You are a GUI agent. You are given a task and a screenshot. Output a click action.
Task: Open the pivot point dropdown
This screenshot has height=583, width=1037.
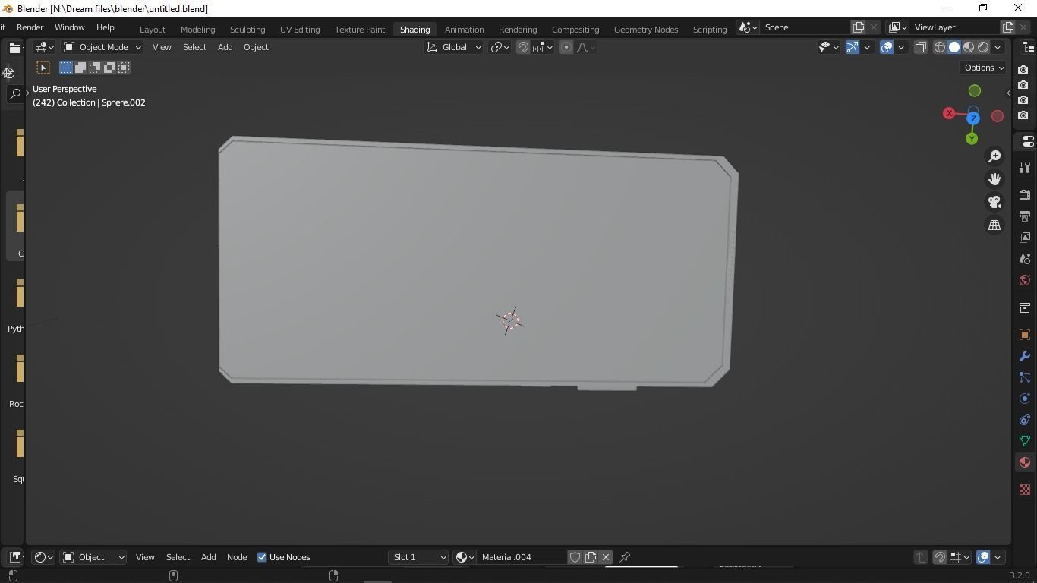pos(500,47)
